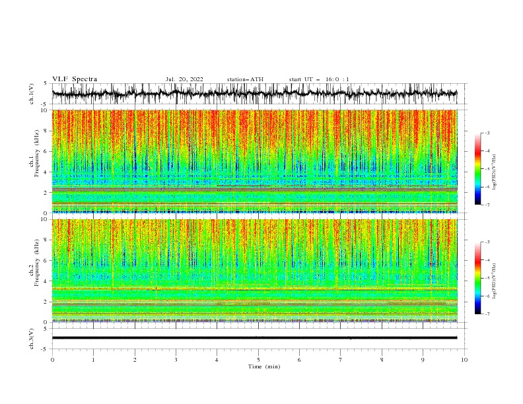Click the ch.1 frequency spectrogram panel
This screenshot has height=404, width=523.
coord(254,161)
